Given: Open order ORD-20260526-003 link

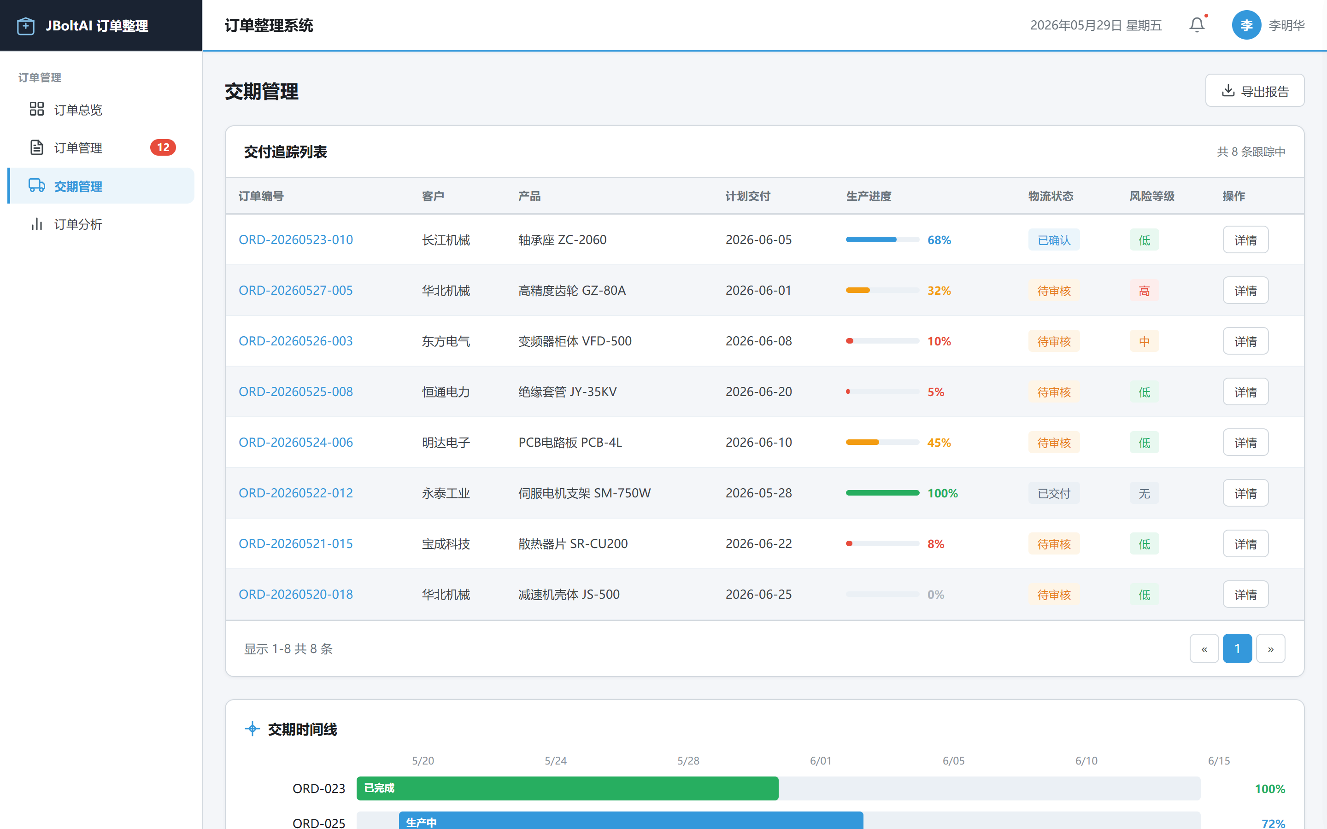Looking at the screenshot, I should point(295,341).
